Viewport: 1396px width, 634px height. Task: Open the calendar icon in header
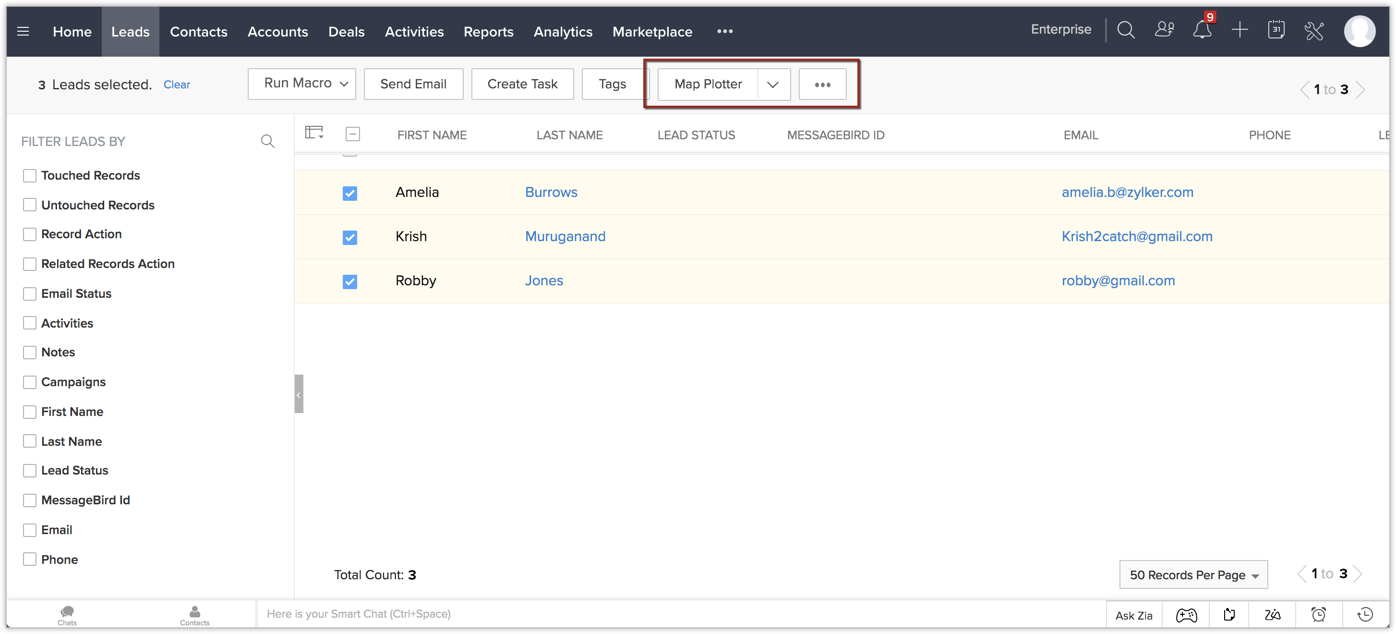[x=1276, y=30]
